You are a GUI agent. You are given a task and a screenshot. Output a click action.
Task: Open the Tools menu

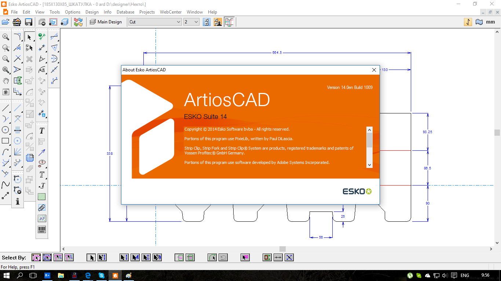(55, 12)
